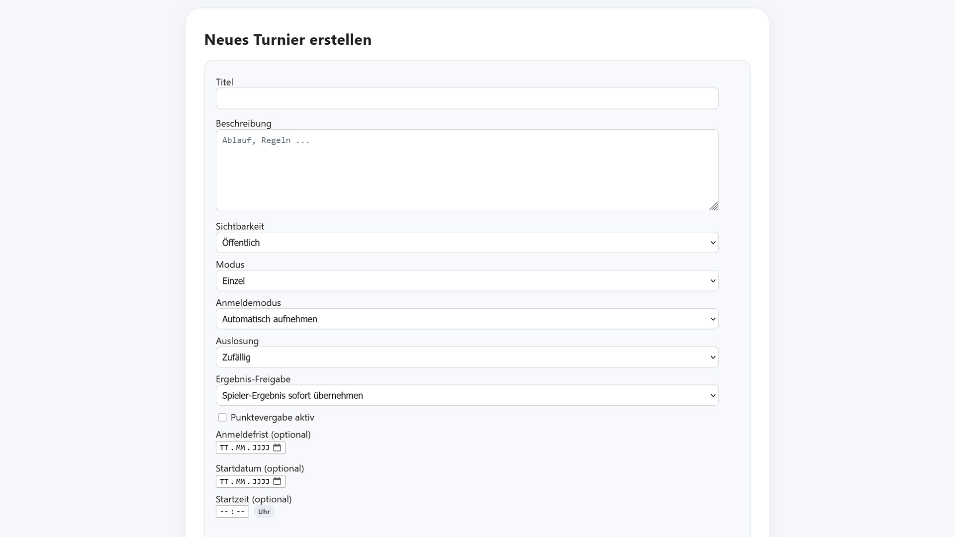Image resolution: width=955 pixels, height=537 pixels.
Task: Open the Startdatum calendar picker icon
Action: click(277, 481)
